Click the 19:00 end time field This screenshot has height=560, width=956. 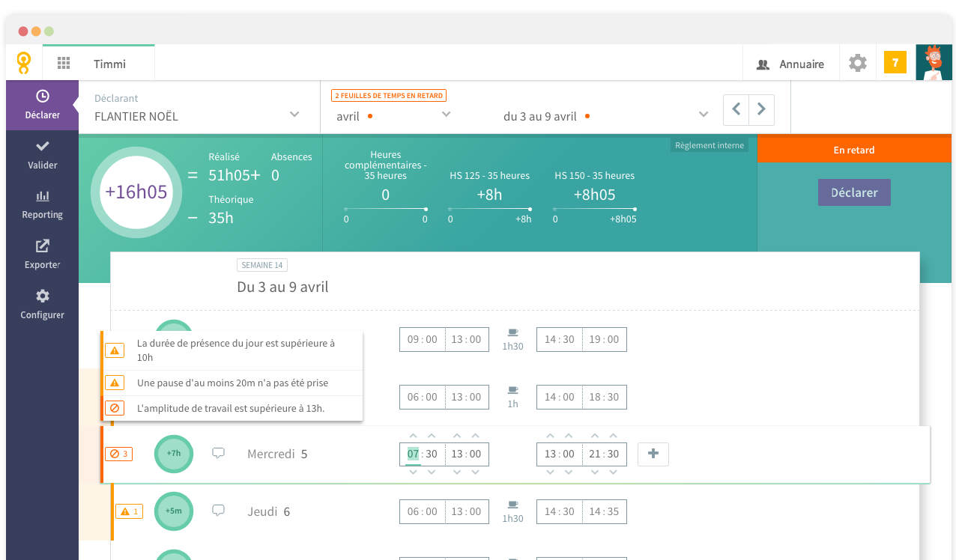[604, 339]
